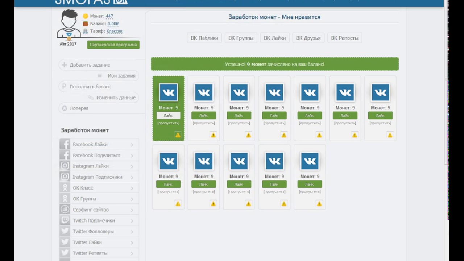Click the Заработок монет sidebar heading
Screen dimensions: 464x261
(85, 130)
